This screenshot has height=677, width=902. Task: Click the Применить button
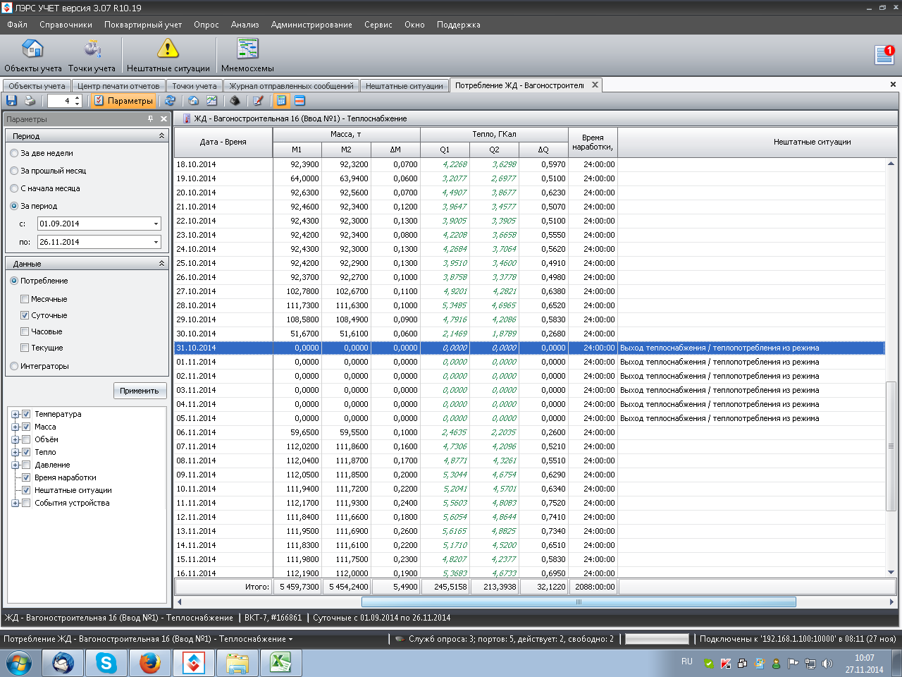(x=140, y=391)
